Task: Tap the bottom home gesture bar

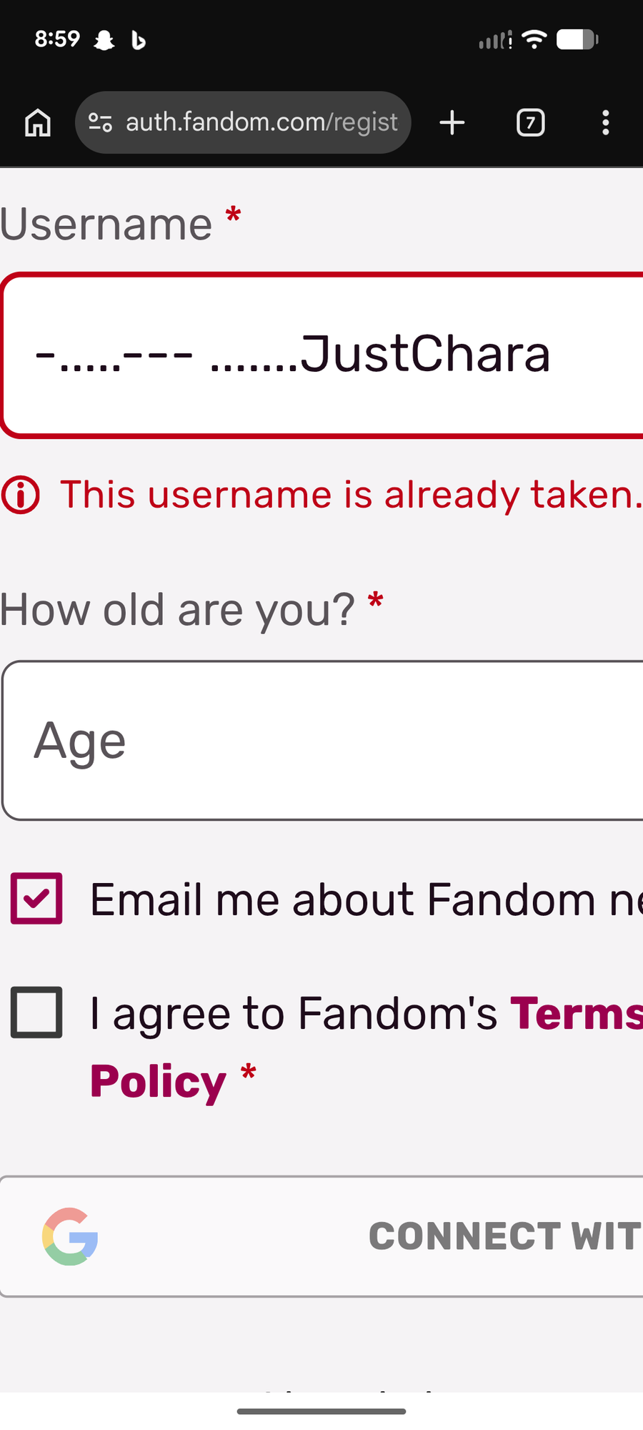Action: pos(321,1411)
